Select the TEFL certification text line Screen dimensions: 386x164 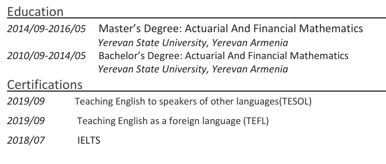173,121
